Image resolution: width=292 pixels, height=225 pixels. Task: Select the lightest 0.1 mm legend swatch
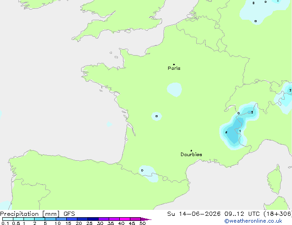[x=8, y=219]
